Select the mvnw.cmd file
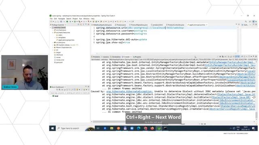259x145 pixels. pyautogui.click(x=59, y=60)
